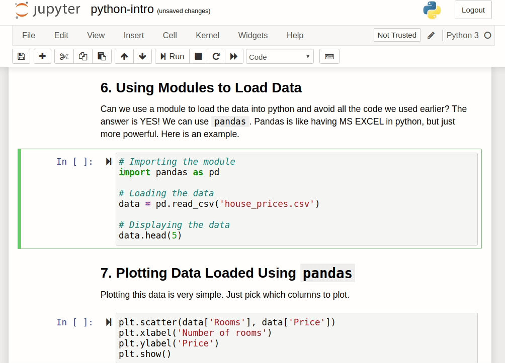Move selected cell up arrow
The width and height of the screenshot is (505, 363).
124,57
